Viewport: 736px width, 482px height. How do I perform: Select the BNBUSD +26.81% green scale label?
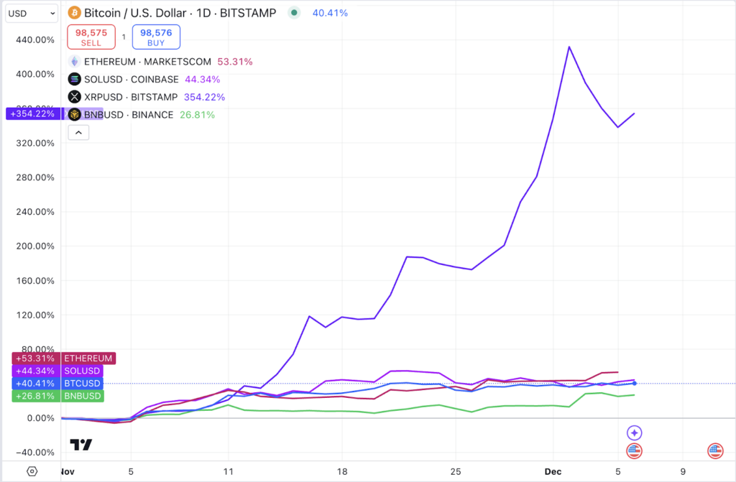57,396
